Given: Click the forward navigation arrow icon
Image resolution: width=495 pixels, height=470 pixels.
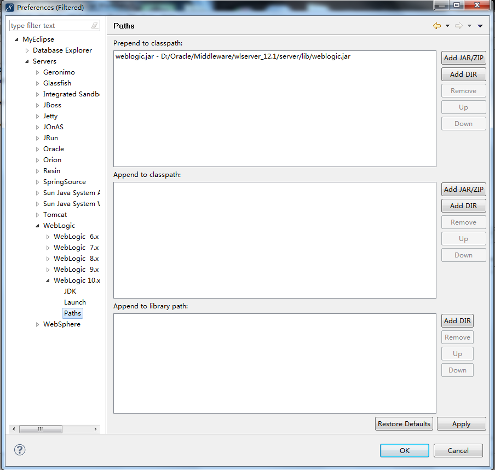Looking at the screenshot, I should coord(459,26).
